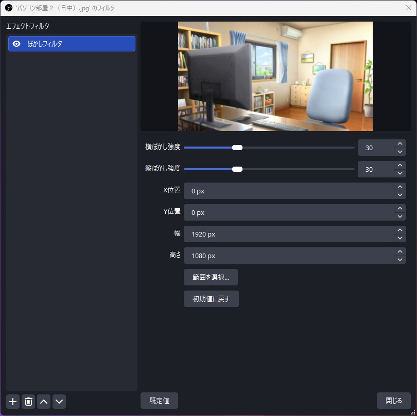Click the room image preview thumbnail
Image resolution: width=417 pixels, height=416 pixels.
275,76
